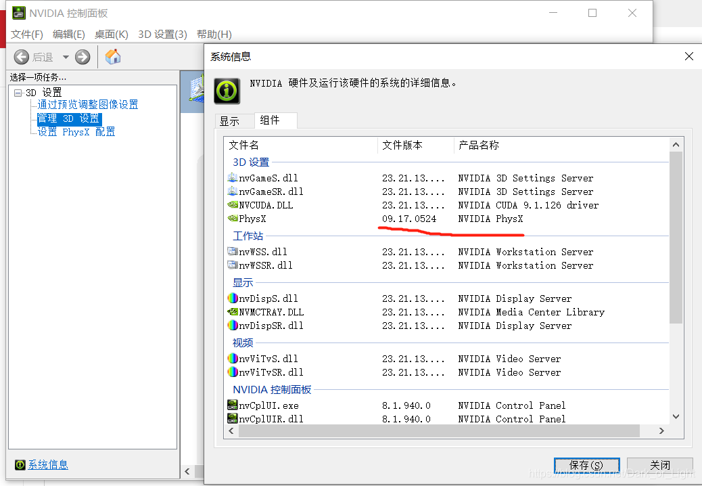Click the system info icon beside 系统信息 link
702x486 pixels.
tap(20, 464)
